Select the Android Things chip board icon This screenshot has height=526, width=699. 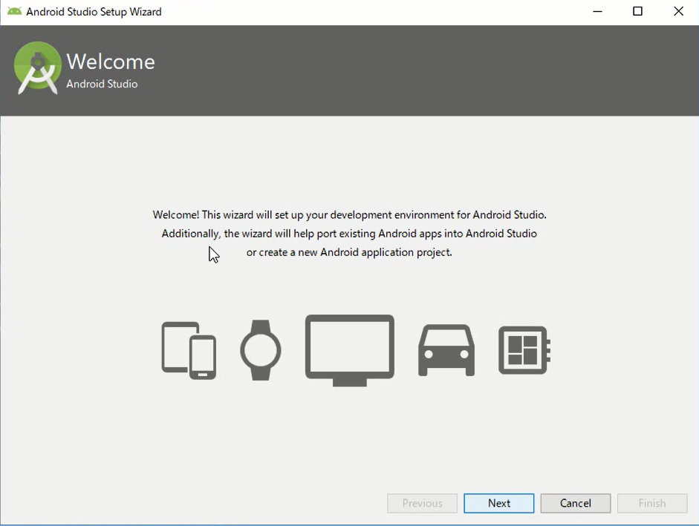point(524,350)
